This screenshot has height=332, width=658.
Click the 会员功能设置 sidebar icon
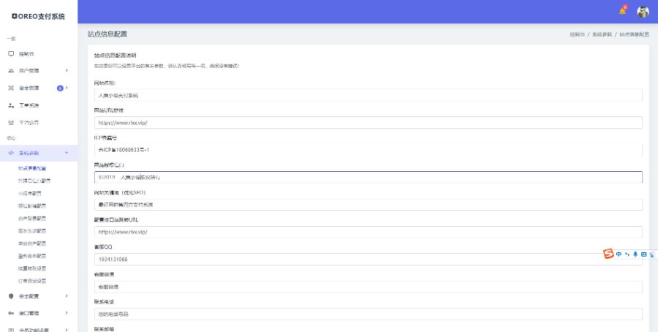point(11,330)
